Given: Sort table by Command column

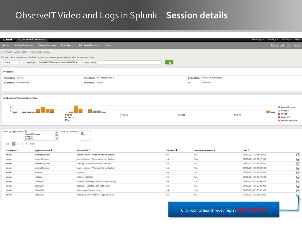Looking at the screenshot, I should pyautogui.click(x=171, y=150).
